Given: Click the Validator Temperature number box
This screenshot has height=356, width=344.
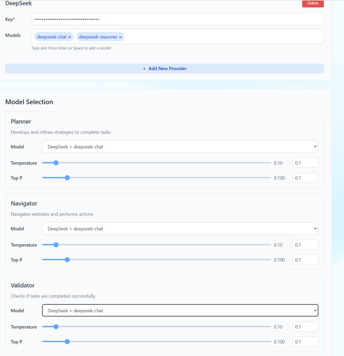Looking at the screenshot, I should click(305, 327).
